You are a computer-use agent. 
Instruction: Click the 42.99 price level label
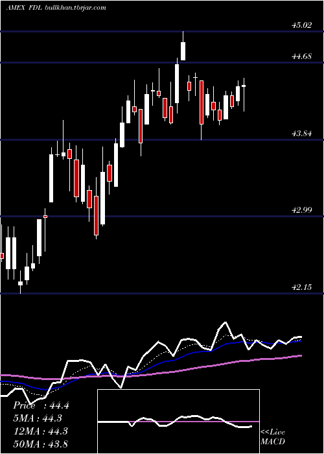tap(302, 209)
